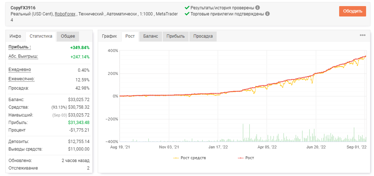Click the (Sep 03) highest date note
The image size is (374, 176).
point(60,115)
